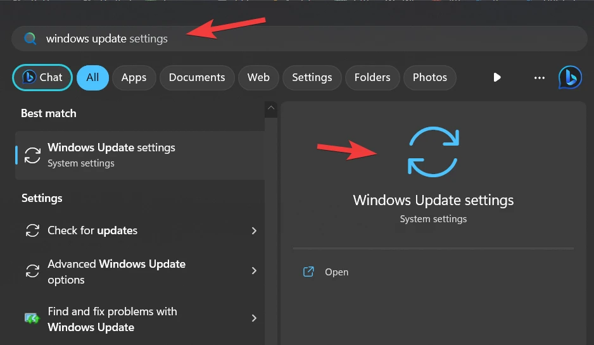Switch to the Photos filter

pos(430,77)
